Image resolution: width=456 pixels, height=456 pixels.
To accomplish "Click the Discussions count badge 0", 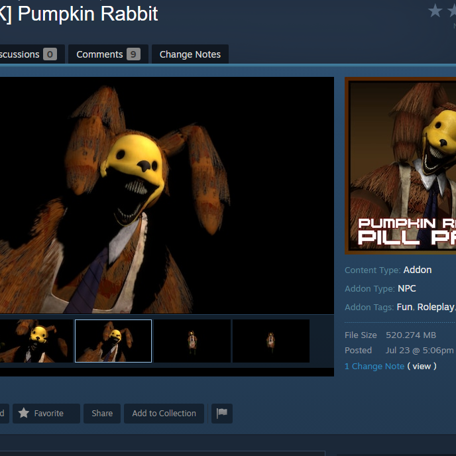I will (x=50, y=54).
